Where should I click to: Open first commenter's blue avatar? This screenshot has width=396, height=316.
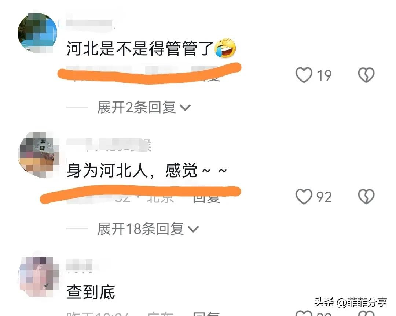[x=38, y=33]
